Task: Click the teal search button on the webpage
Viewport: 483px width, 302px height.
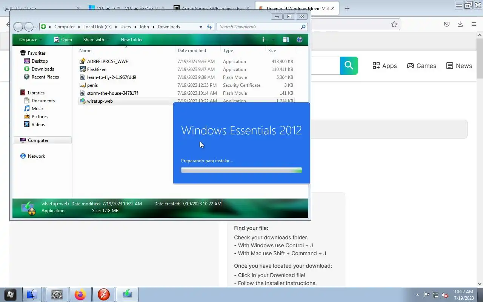Action: (349, 66)
